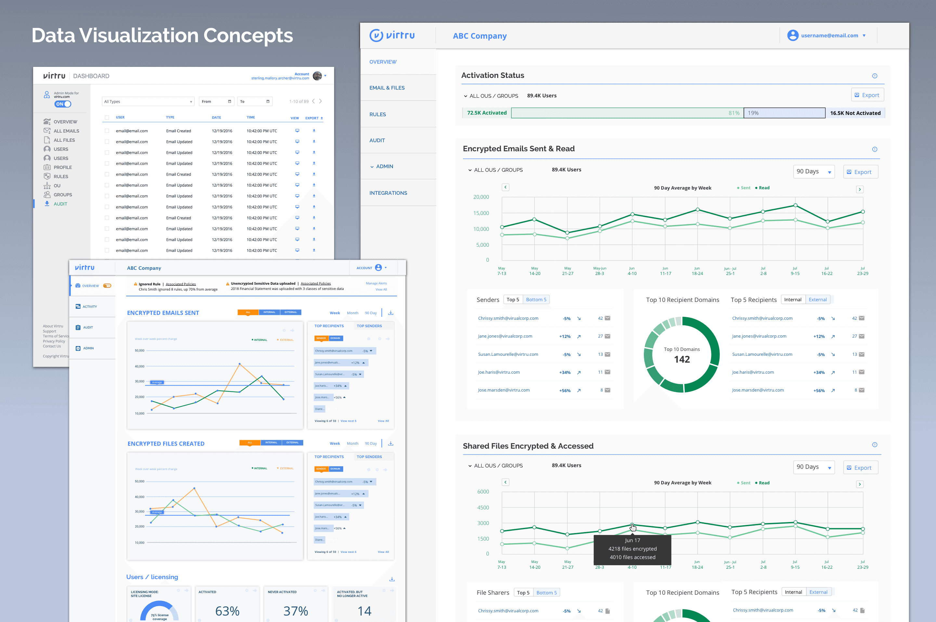Open 90 Days dropdown in Encrypted Emails section

(814, 171)
